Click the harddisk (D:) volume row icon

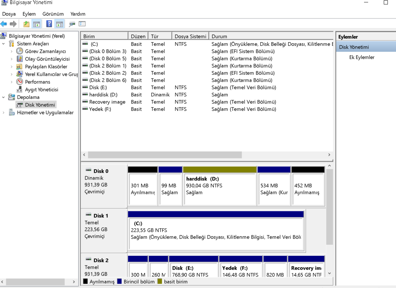click(x=85, y=95)
